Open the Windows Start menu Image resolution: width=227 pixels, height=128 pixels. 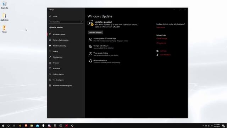point(3,126)
